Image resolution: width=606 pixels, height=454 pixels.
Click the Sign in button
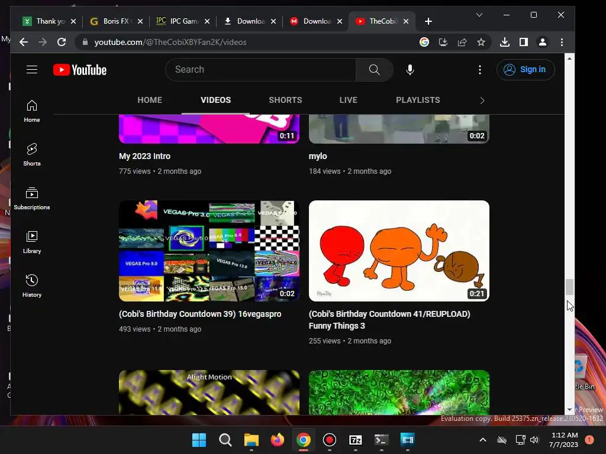[x=526, y=70]
